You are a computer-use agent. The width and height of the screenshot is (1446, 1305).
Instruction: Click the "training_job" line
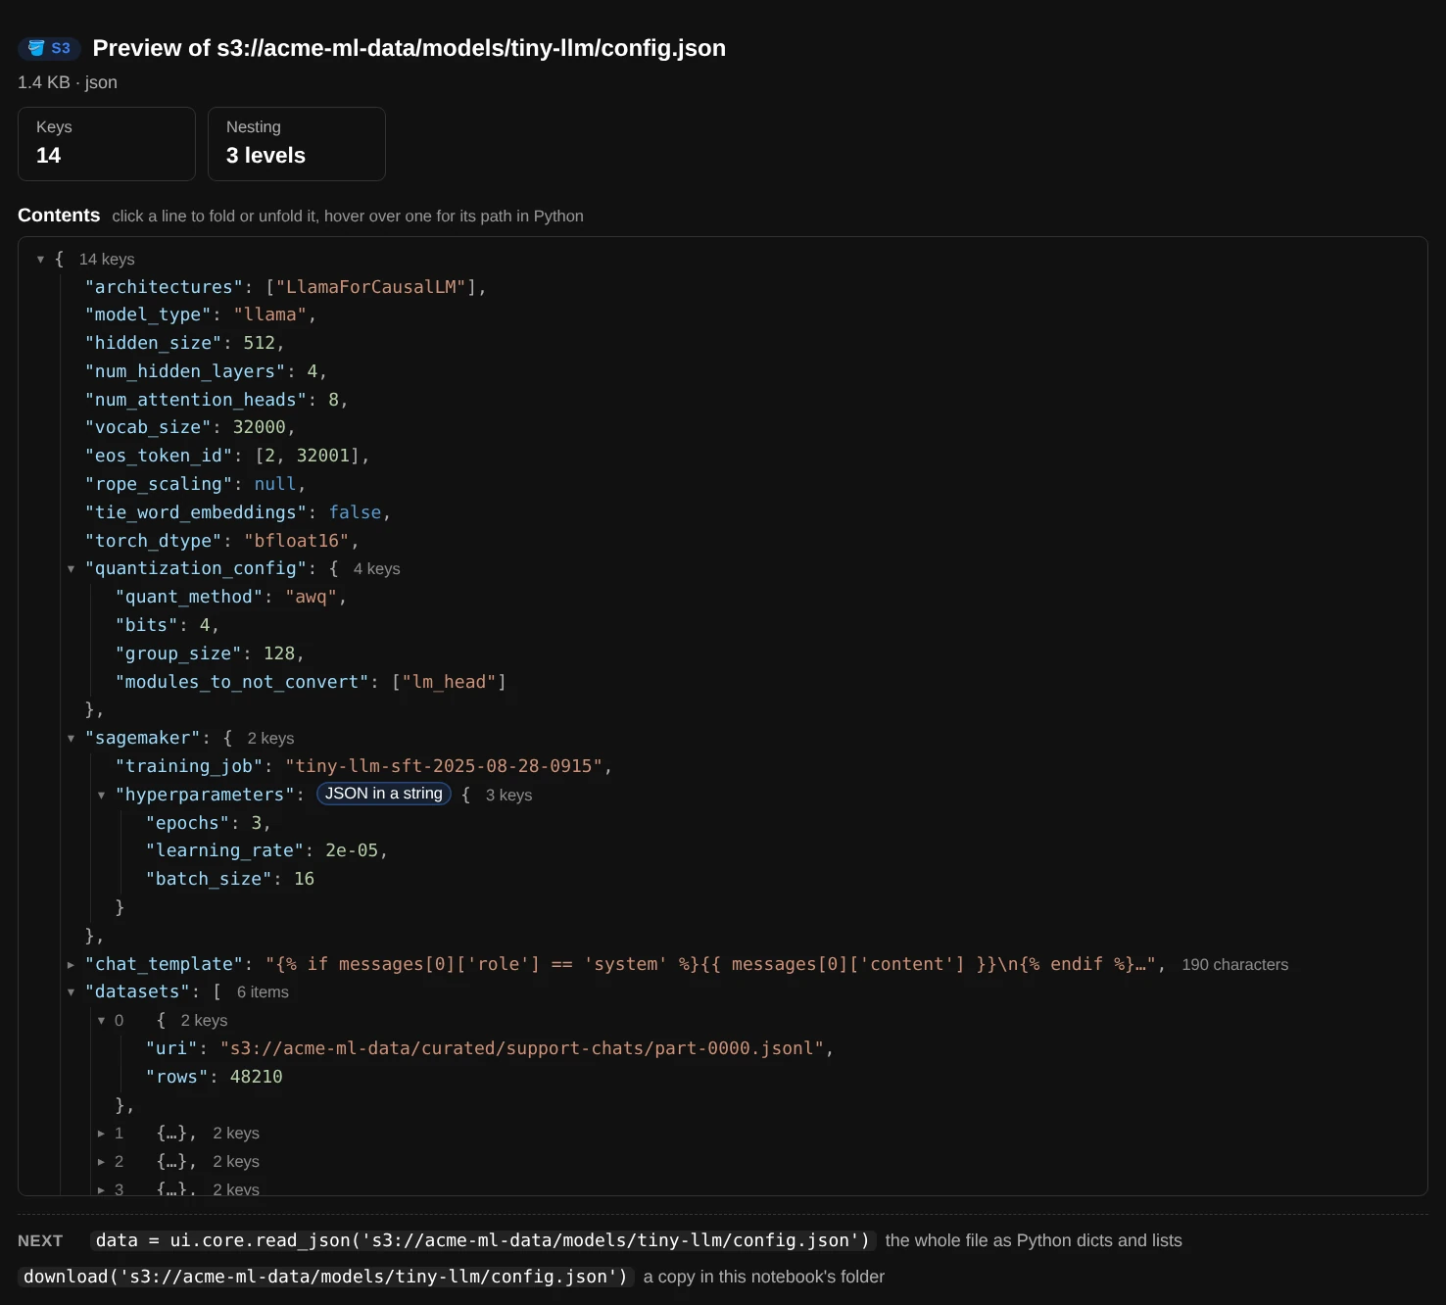pos(363,766)
